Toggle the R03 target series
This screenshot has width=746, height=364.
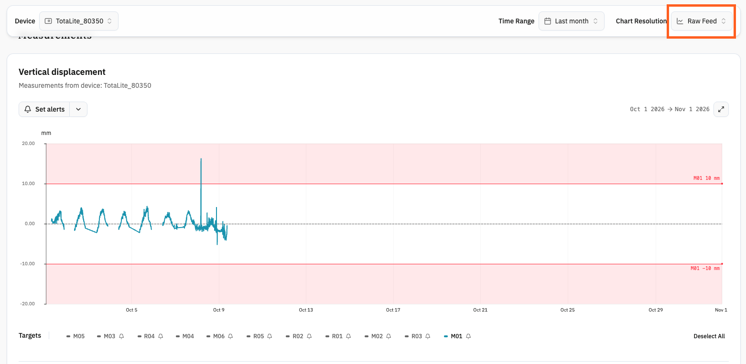pos(413,336)
